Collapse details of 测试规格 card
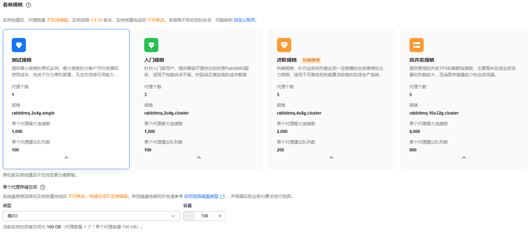Image resolution: width=532 pixels, height=233 pixels. [x=66, y=157]
